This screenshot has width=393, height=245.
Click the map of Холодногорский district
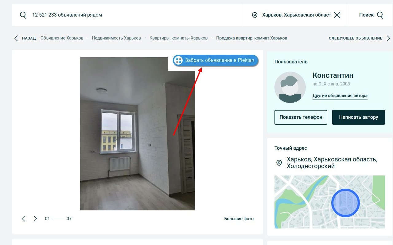pos(329,202)
